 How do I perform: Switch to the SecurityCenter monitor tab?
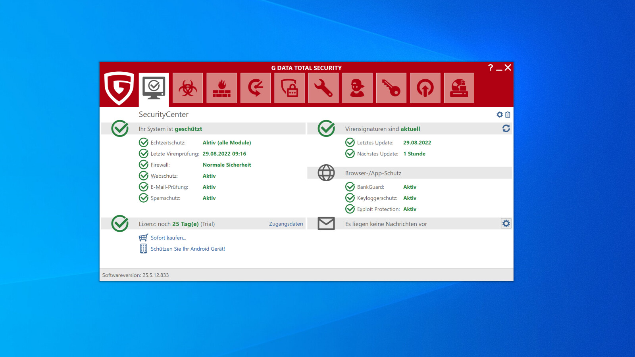click(x=154, y=88)
